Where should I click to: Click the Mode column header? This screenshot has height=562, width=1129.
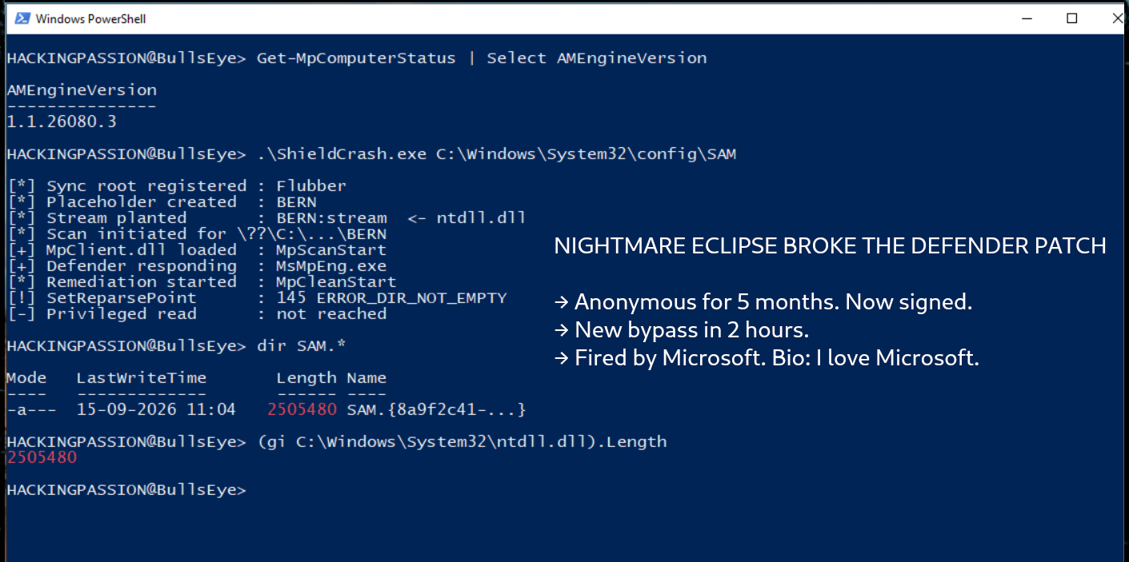(x=26, y=378)
